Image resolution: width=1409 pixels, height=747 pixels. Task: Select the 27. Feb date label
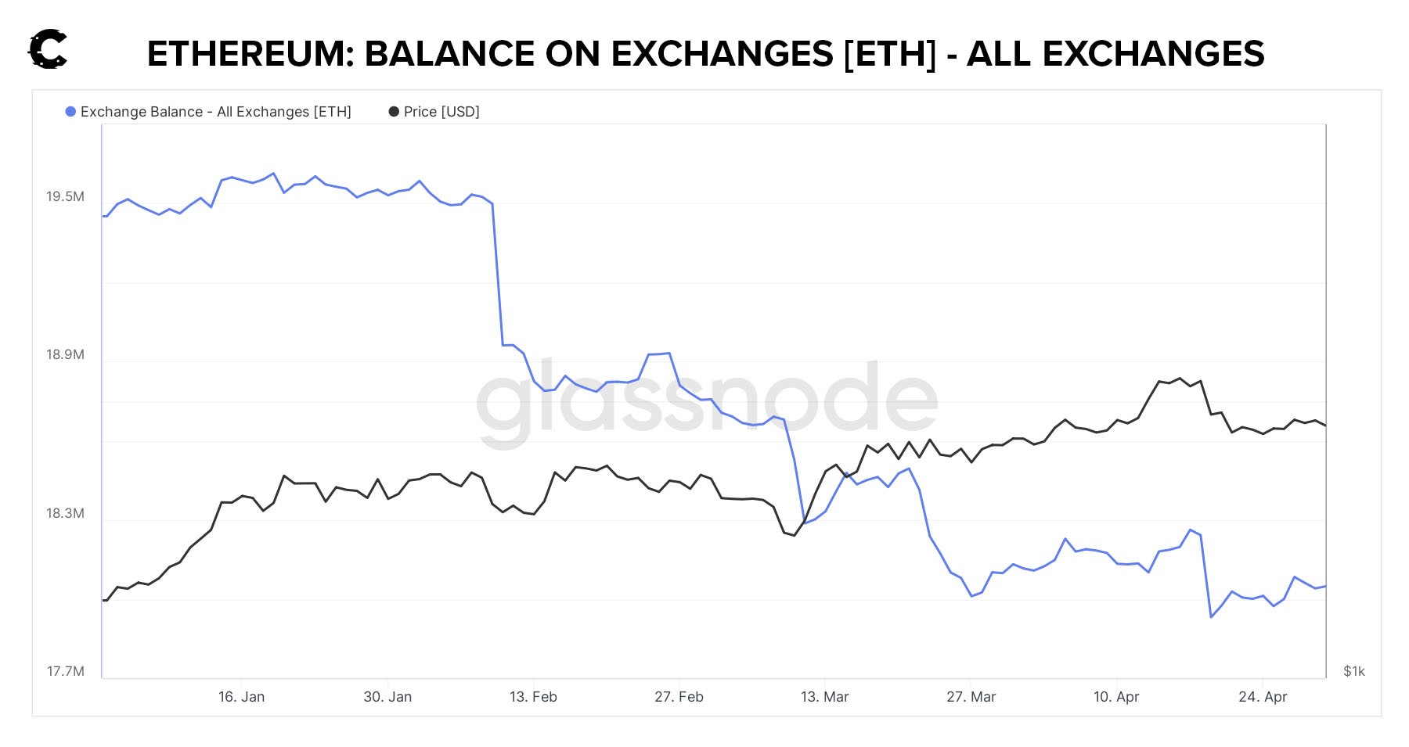tap(679, 697)
